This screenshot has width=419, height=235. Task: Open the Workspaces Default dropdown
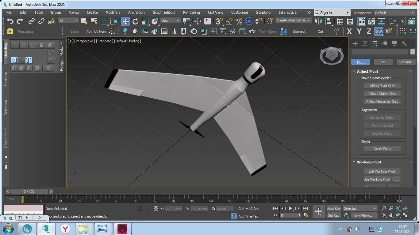click(x=394, y=13)
